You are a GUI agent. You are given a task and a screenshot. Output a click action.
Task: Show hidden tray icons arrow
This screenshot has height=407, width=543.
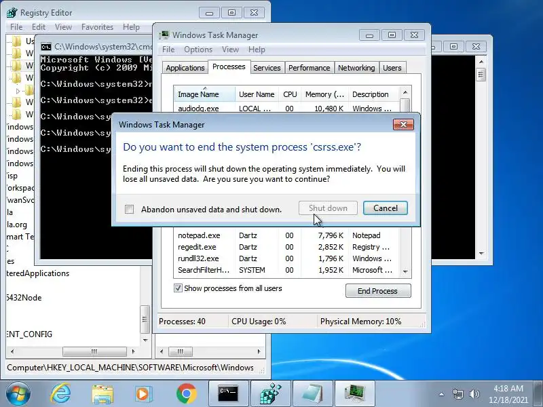[442, 394]
